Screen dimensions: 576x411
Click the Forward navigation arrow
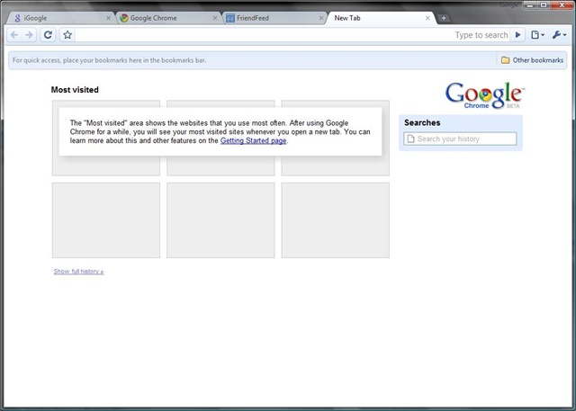30,35
